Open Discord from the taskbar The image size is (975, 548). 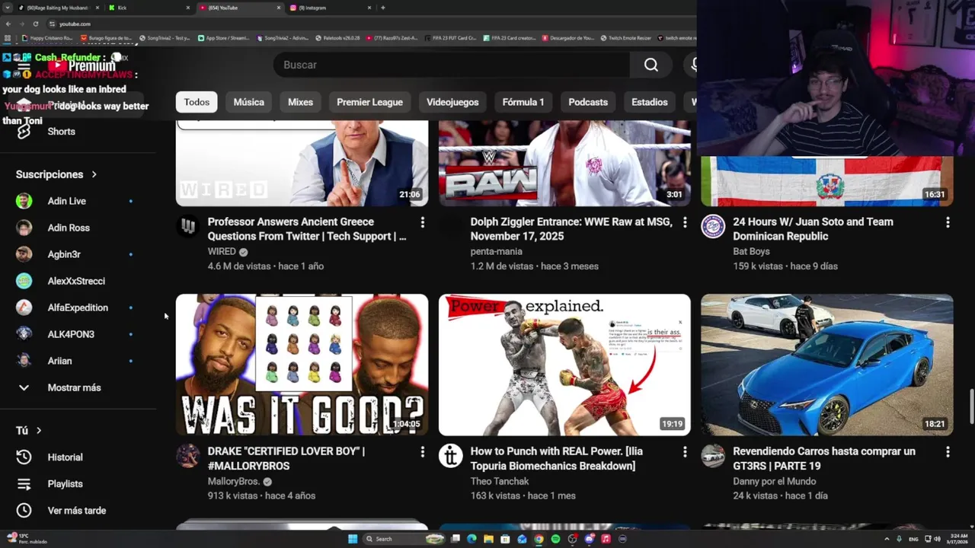(589, 539)
